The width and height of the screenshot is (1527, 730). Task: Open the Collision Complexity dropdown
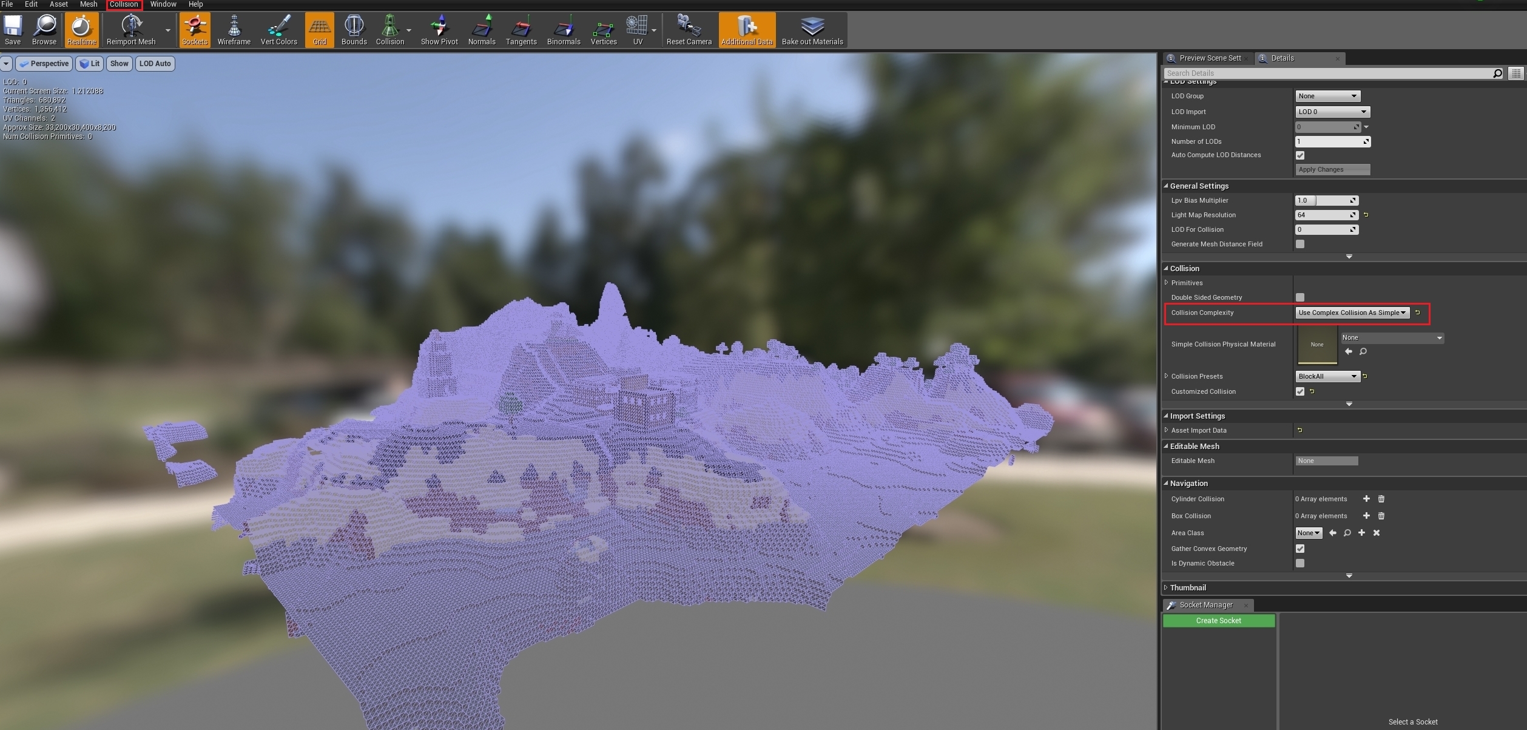click(1352, 313)
